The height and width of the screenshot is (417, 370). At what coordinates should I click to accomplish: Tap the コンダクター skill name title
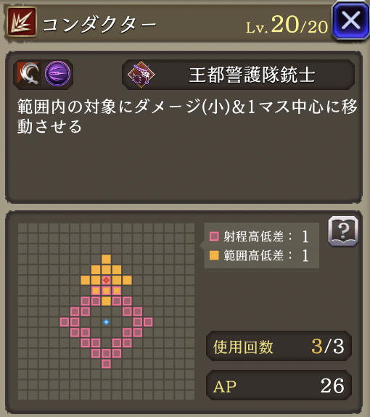pyautogui.click(x=99, y=25)
